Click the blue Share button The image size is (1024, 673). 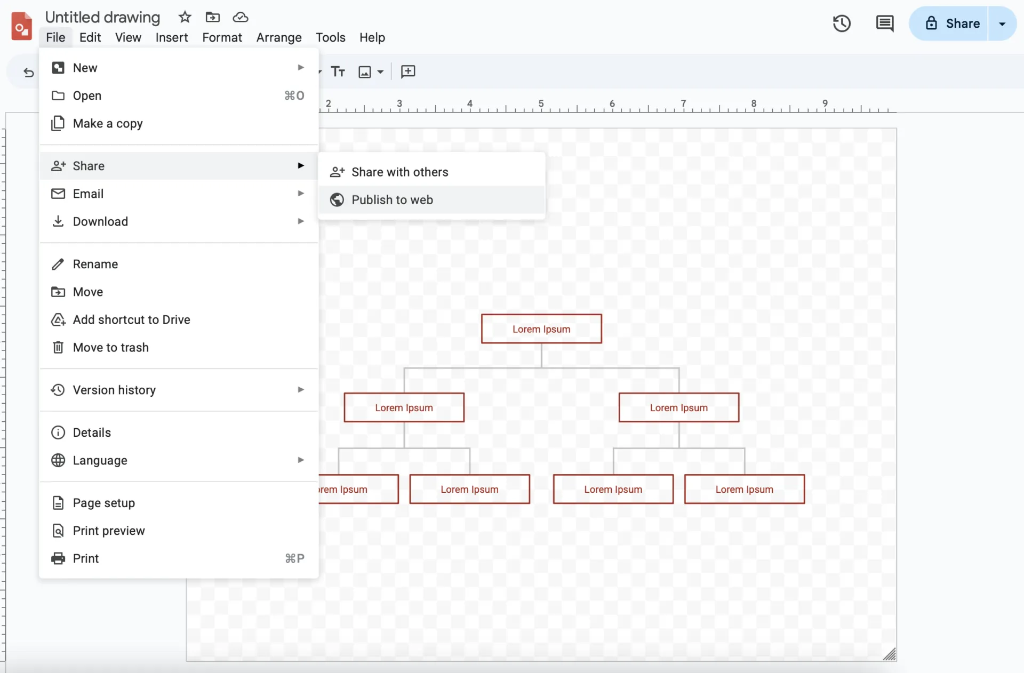[948, 23]
